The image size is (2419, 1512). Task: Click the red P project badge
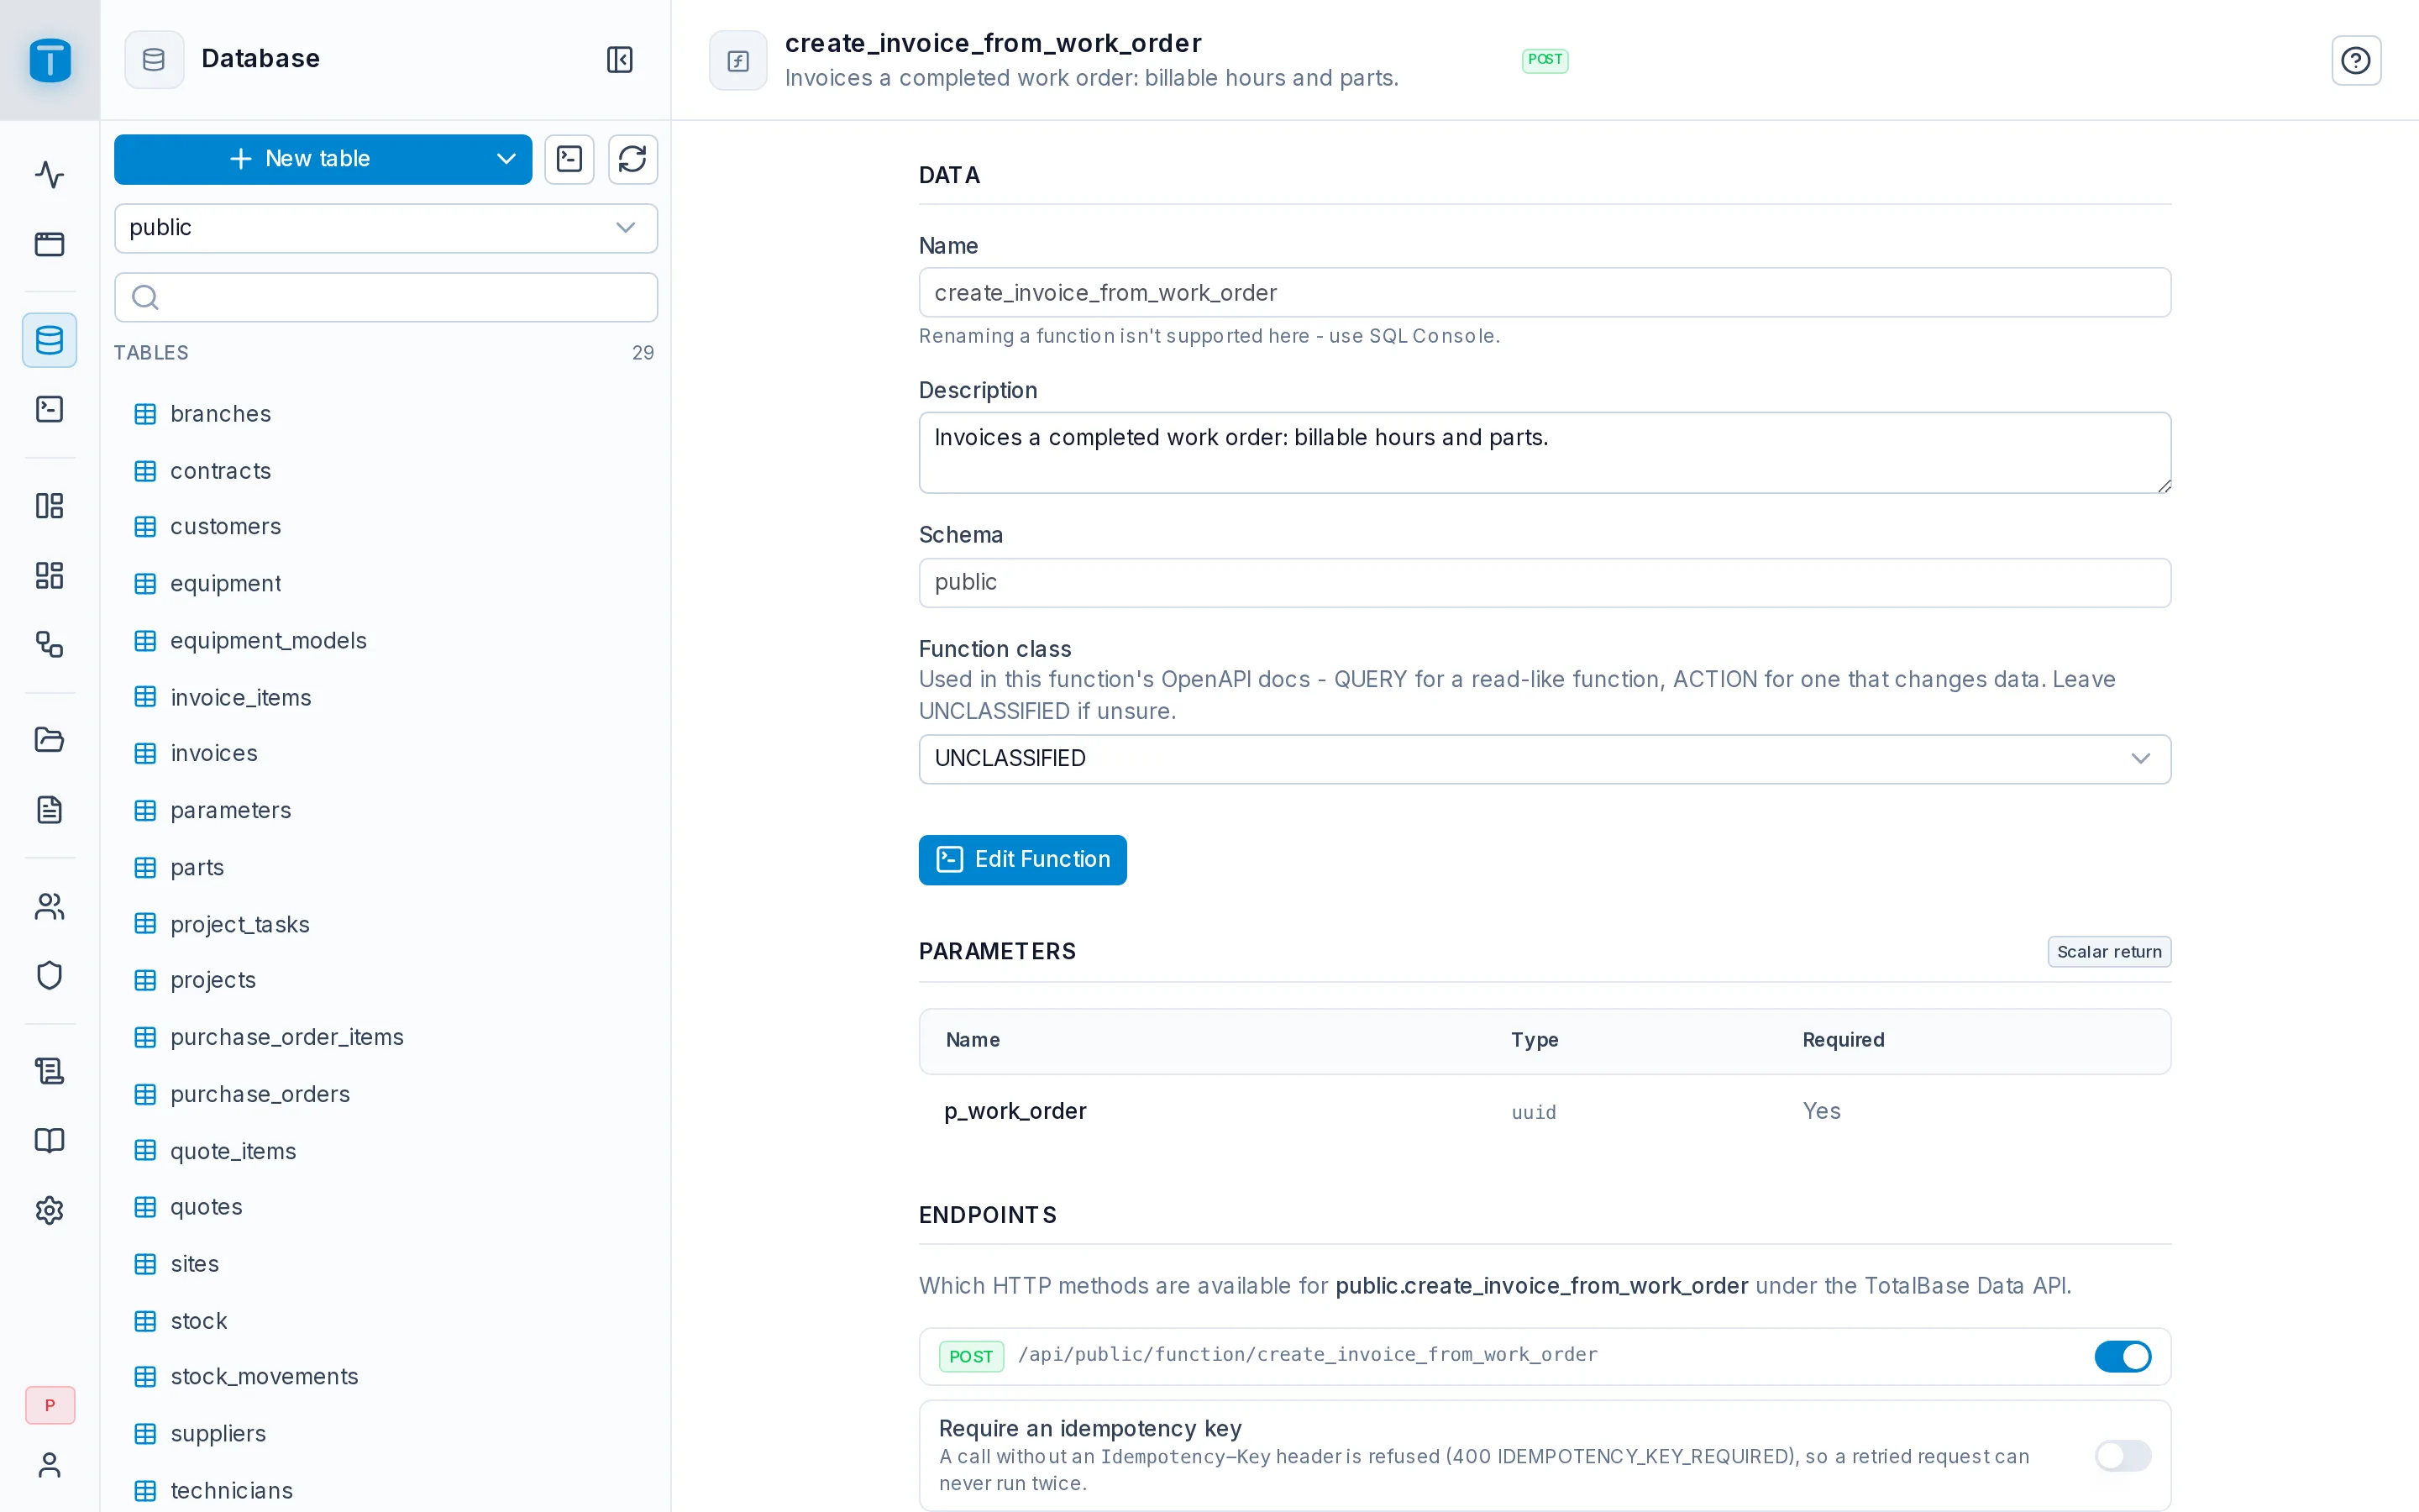(50, 1405)
